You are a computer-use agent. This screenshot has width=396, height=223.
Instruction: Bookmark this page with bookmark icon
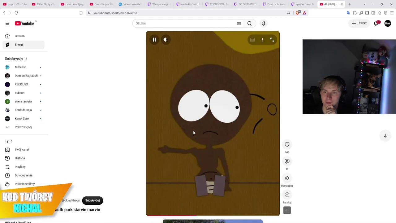[81, 13]
